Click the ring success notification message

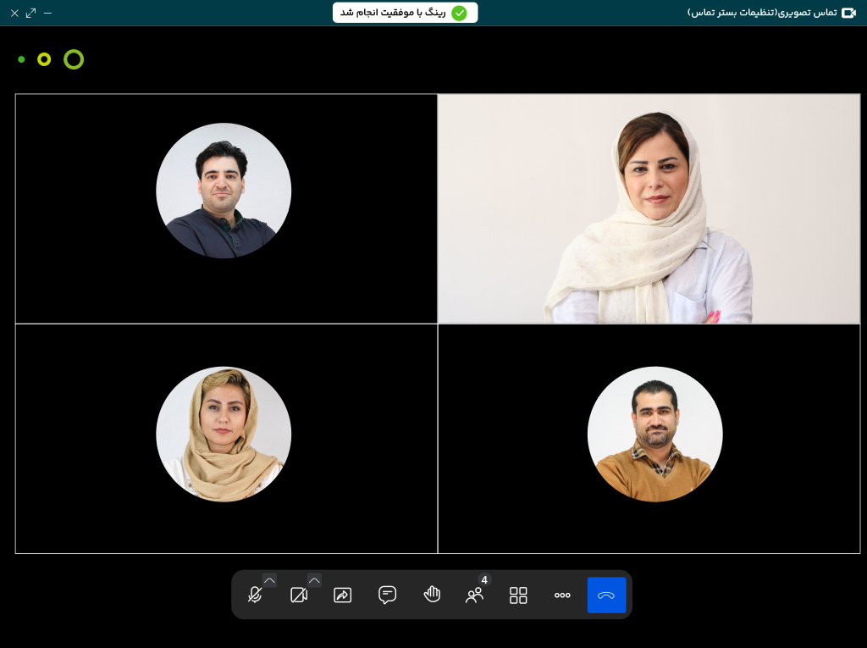394,13
